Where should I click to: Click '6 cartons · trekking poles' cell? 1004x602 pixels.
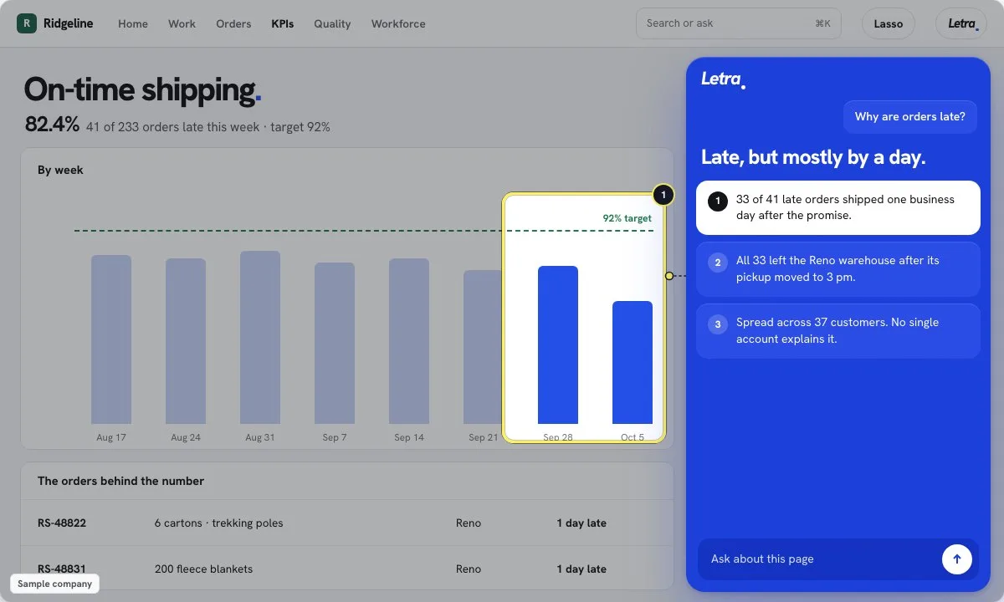click(219, 523)
